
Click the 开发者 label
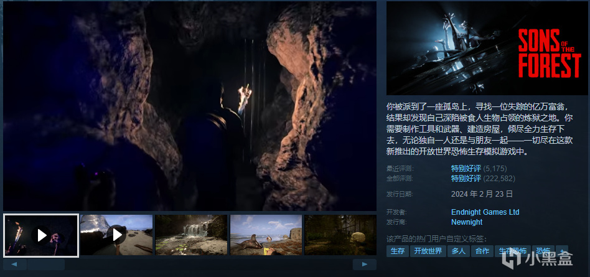(396, 213)
